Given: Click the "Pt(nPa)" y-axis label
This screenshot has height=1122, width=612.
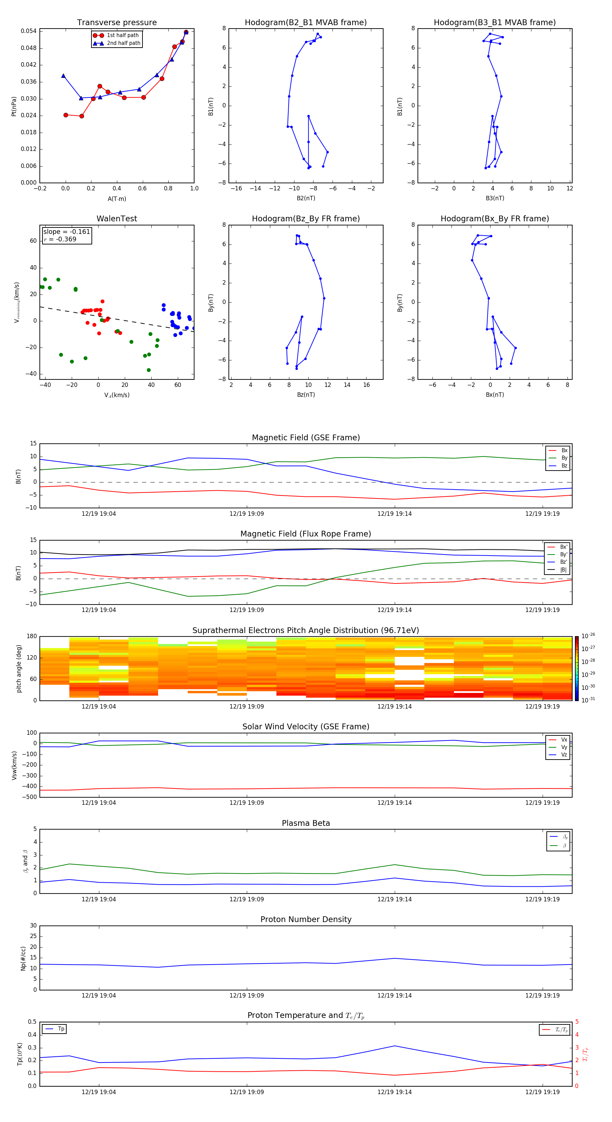Looking at the screenshot, I should pyautogui.click(x=14, y=106).
